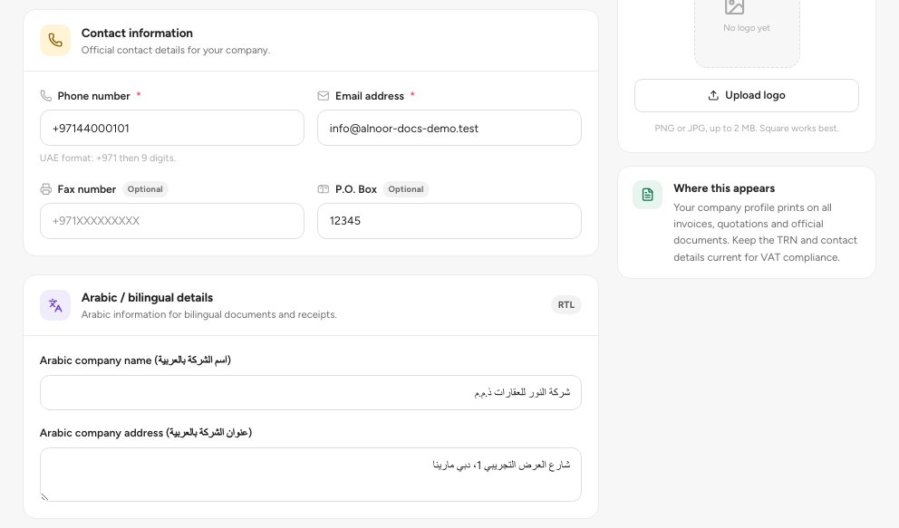Focus the empty Fax number field
The width and height of the screenshot is (899, 528).
pos(172,220)
